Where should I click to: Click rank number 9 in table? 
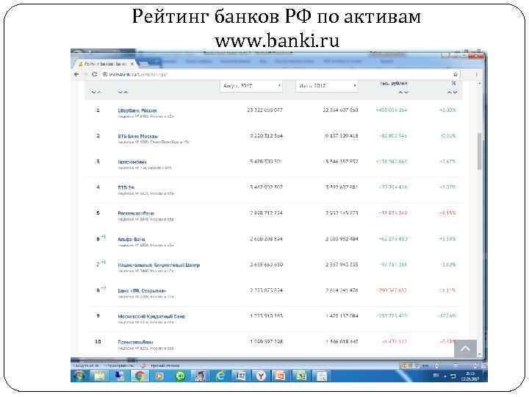(98, 316)
